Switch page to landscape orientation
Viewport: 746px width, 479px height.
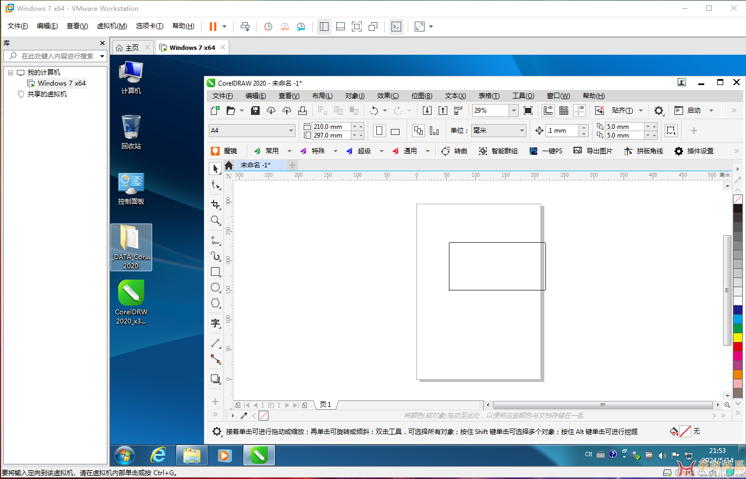point(395,131)
